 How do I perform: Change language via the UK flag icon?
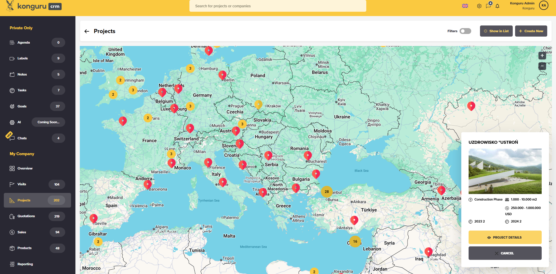[x=465, y=6]
